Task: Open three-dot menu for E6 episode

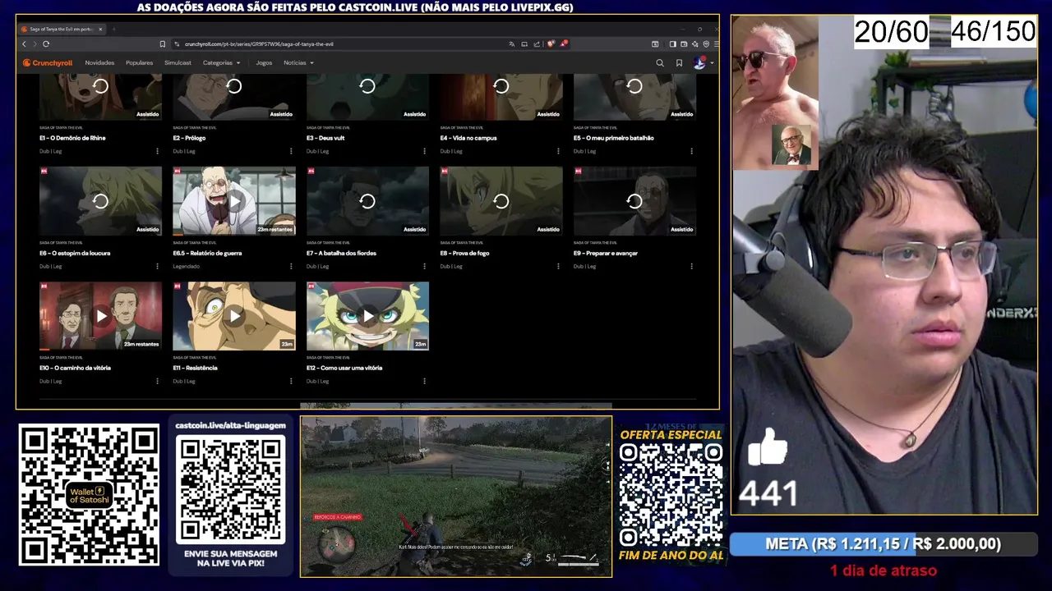Action: pos(157,266)
